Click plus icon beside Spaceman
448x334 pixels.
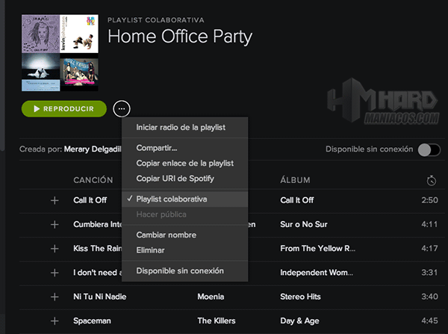click(x=54, y=321)
